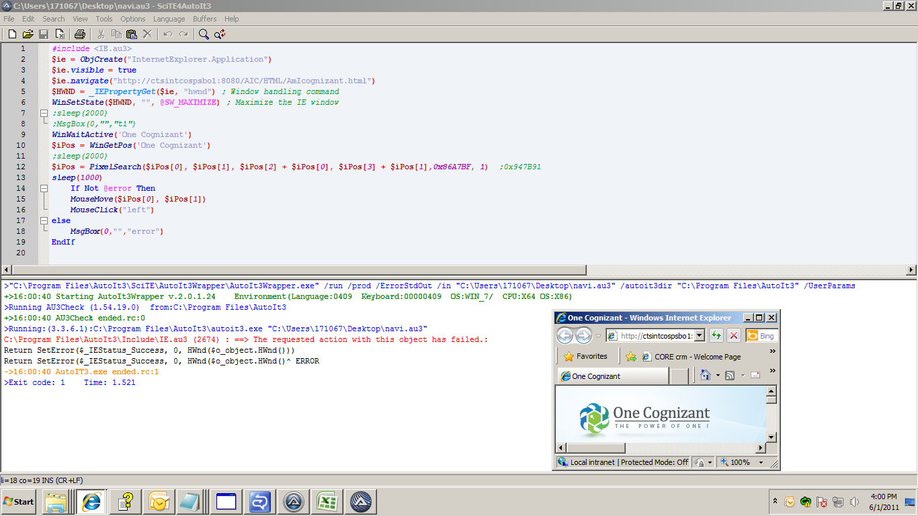Click the Read Mail icon in Internet Explorer

[755, 376]
